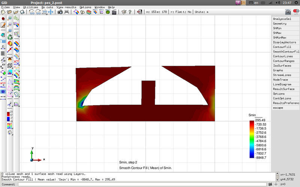The width and height of the screenshot is (300, 187).
Task: Open the Utilities menu
Action: (30, 7)
